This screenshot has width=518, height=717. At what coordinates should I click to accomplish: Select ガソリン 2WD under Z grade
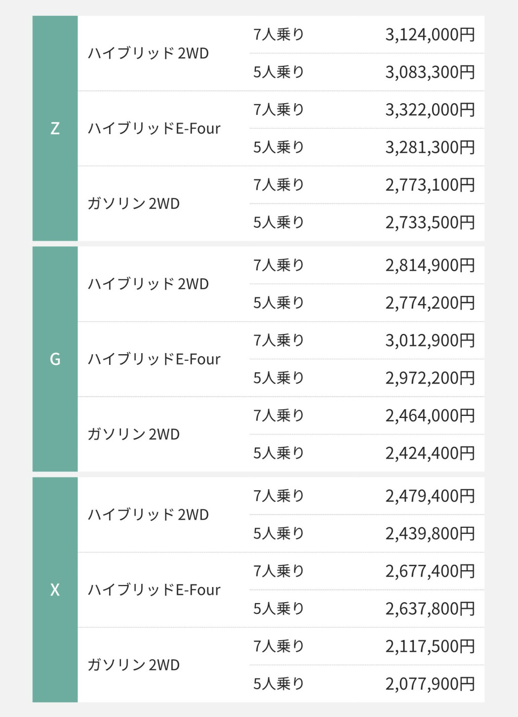pos(134,204)
